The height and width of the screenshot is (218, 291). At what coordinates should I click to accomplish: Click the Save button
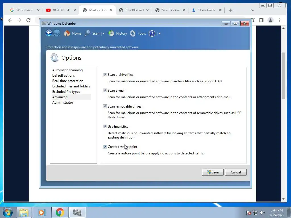point(213,172)
